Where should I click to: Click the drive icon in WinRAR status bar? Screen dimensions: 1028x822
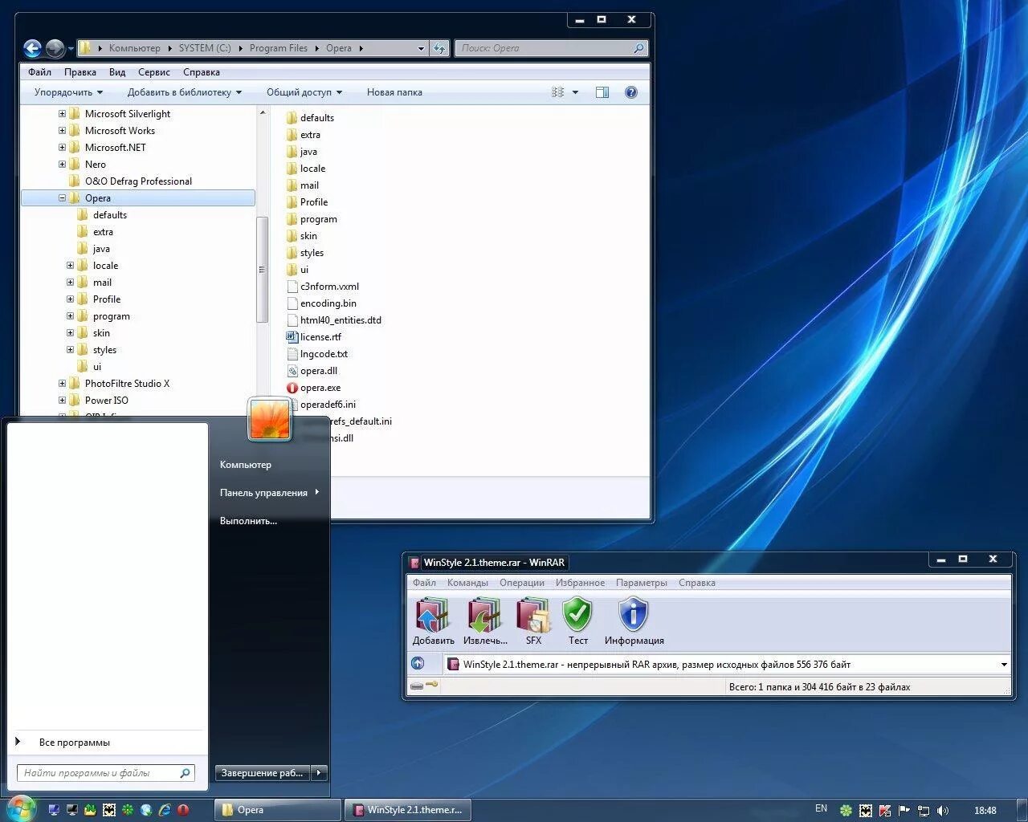tap(417, 686)
